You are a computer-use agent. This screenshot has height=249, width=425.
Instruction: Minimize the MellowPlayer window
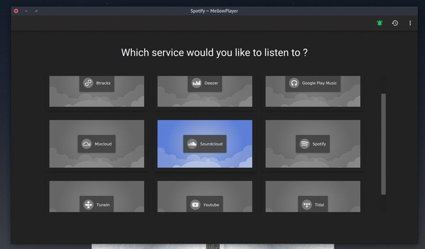(26, 11)
